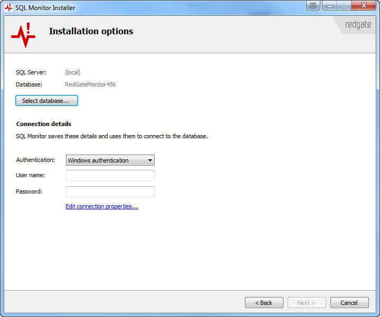380x317 pixels.
Task: Click the Next button
Action: click(306, 303)
